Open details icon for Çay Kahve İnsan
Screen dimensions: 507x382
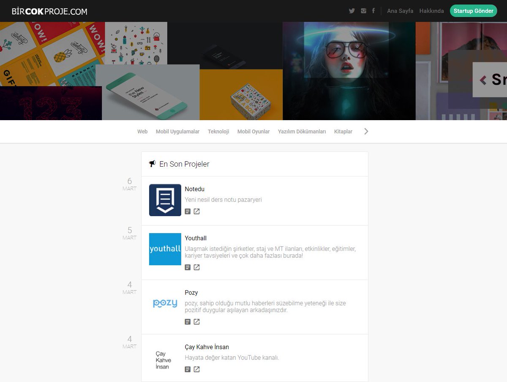[x=188, y=369]
